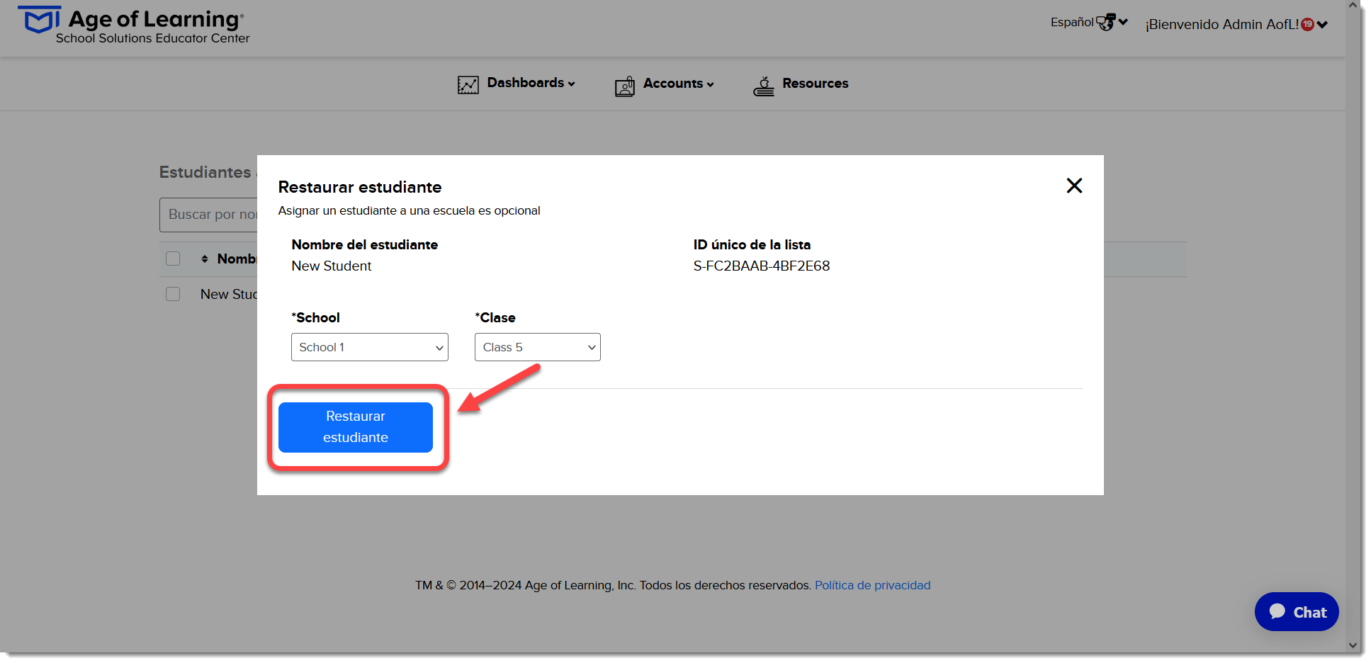
Task: Click the page's vertical scrollbar down arrow
Action: [x=1353, y=645]
